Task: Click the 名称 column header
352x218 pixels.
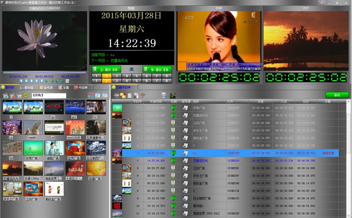Action: 209,102
